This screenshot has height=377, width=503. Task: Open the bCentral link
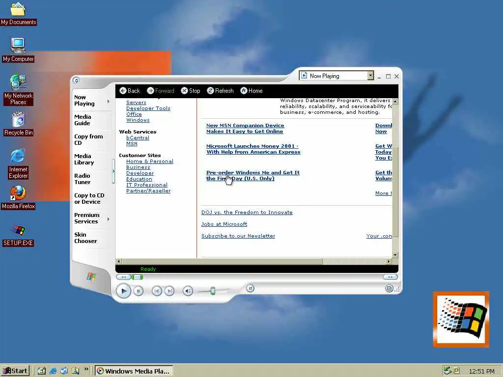pyautogui.click(x=138, y=137)
